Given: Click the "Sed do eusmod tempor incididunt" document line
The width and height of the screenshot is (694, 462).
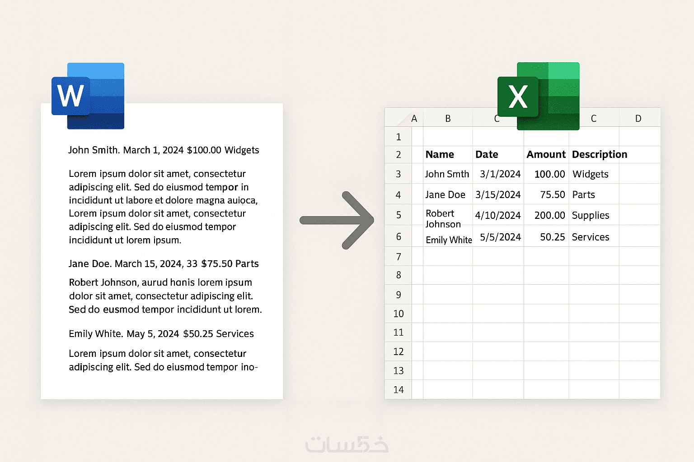Looking at the screenshot, I should pyautogui.click(x=165, y=310).
